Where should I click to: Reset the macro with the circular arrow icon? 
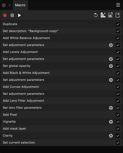tap(95, 15)
